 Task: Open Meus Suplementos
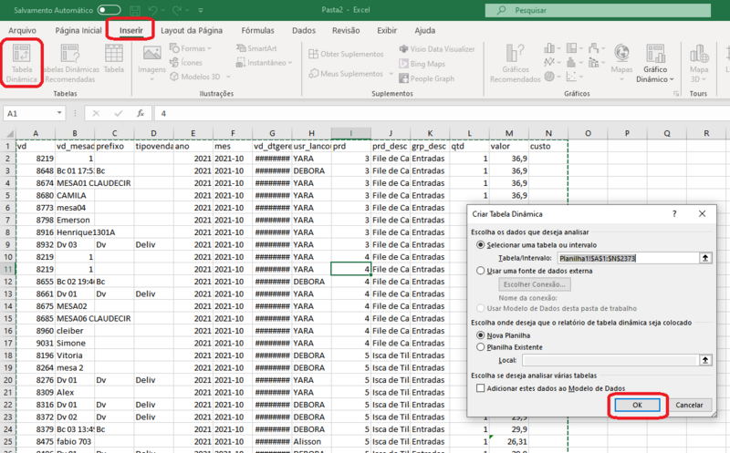350,74
